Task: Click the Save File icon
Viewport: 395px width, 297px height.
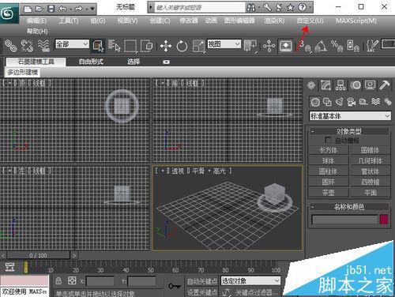Action: click(x=51, y=9)
